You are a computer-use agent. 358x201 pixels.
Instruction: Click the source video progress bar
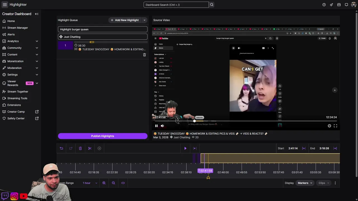pos(246,121)
